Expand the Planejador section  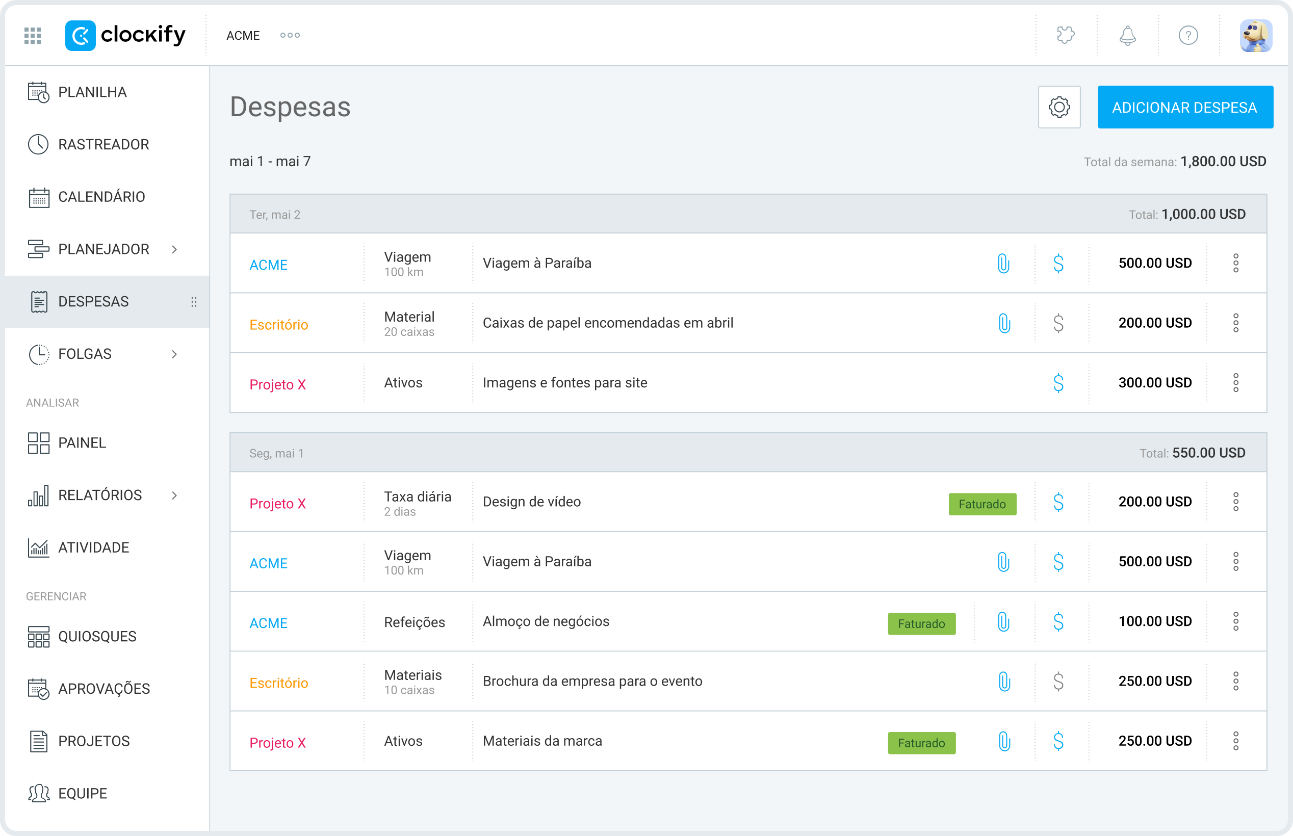(175, 249)
